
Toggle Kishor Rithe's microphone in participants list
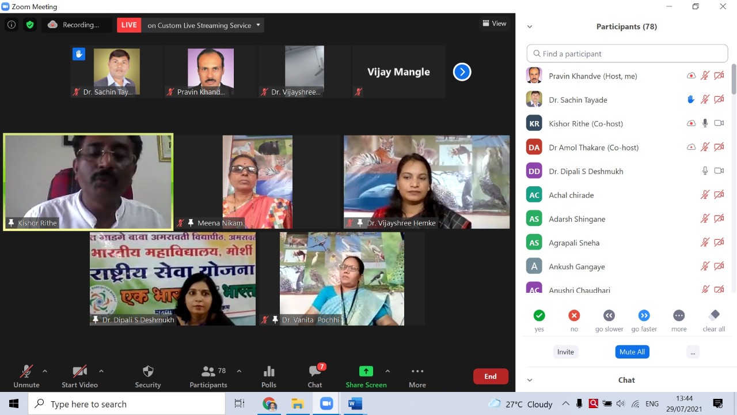[705, 123]
